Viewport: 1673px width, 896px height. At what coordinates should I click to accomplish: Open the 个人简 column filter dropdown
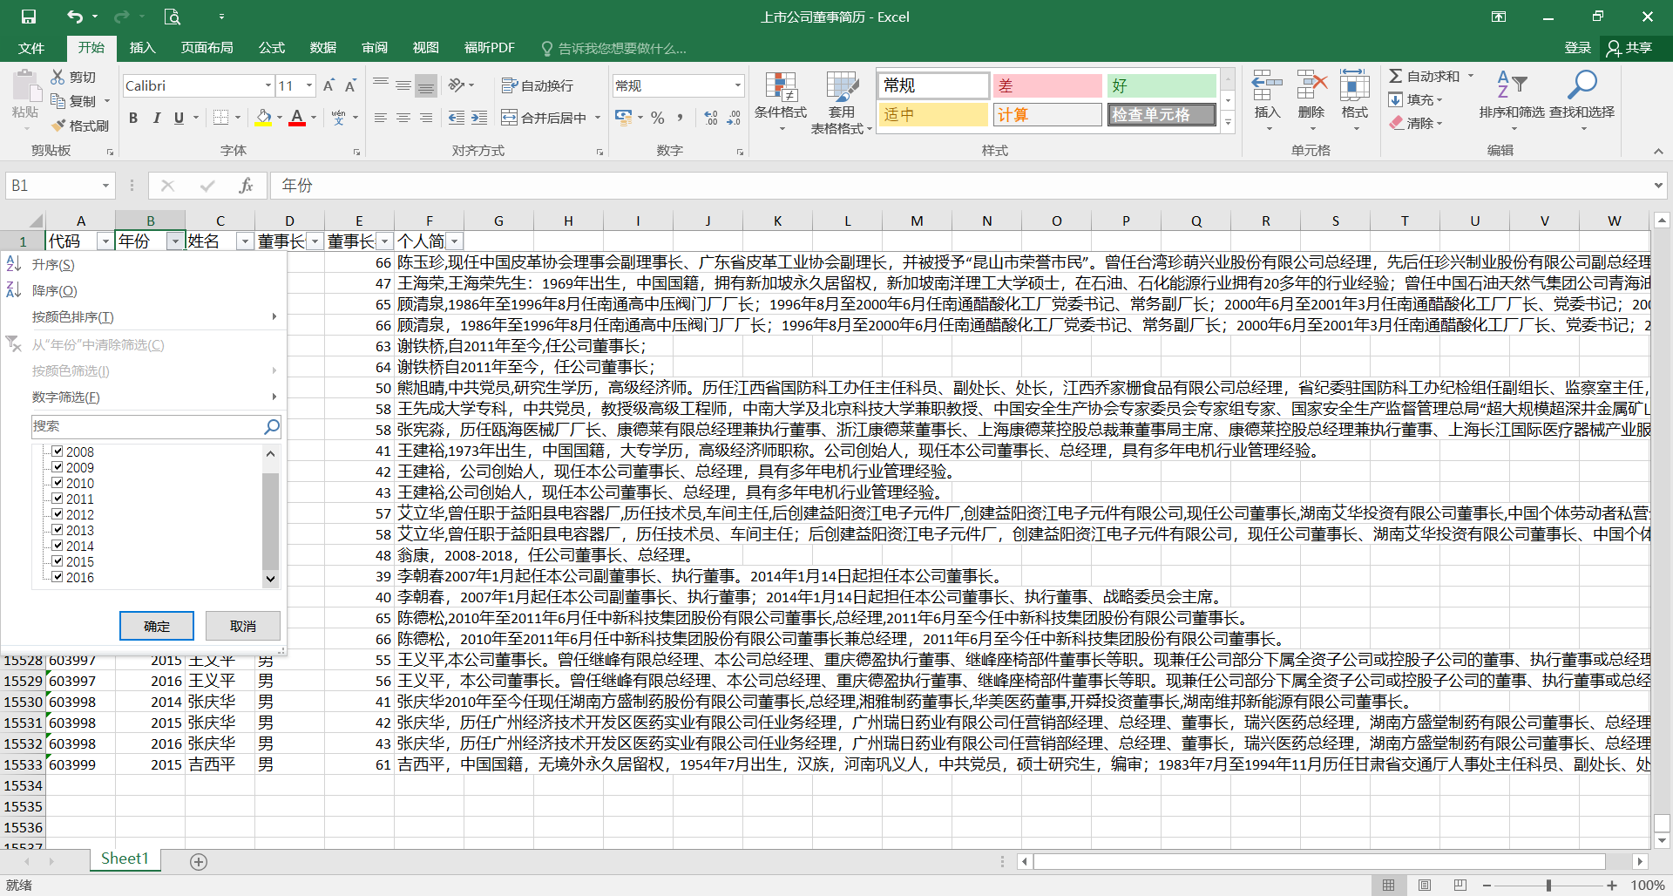click(454, 241)
